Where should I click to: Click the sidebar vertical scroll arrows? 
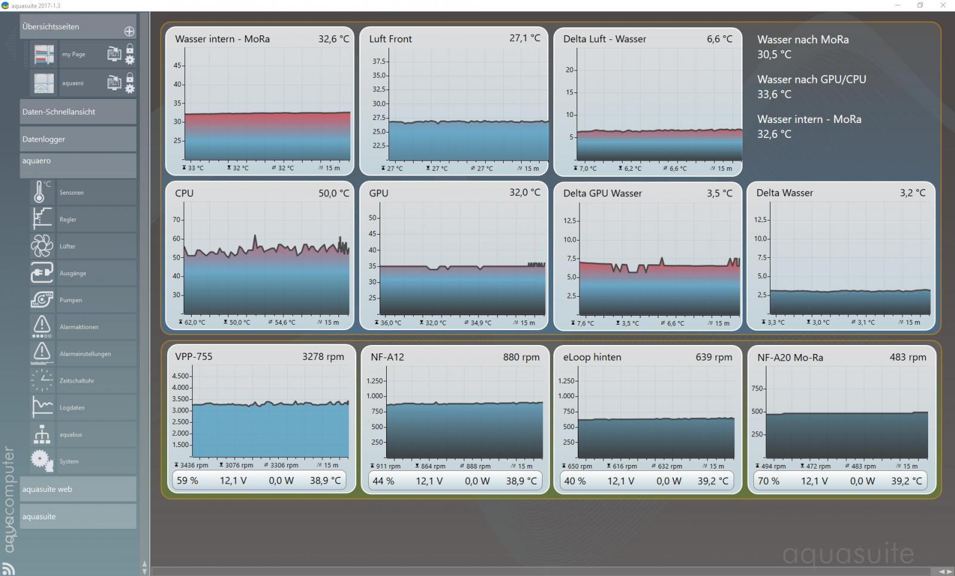point(144,568)
